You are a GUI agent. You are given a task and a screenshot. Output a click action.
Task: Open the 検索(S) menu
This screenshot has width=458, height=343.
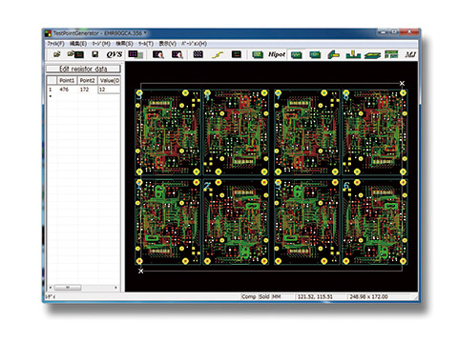click(124, 44)
